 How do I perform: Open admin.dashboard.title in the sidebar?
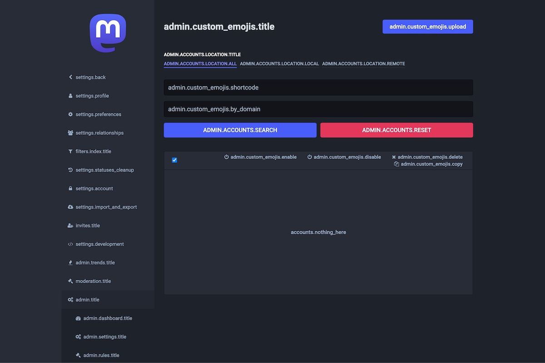(x=108, y=318)
